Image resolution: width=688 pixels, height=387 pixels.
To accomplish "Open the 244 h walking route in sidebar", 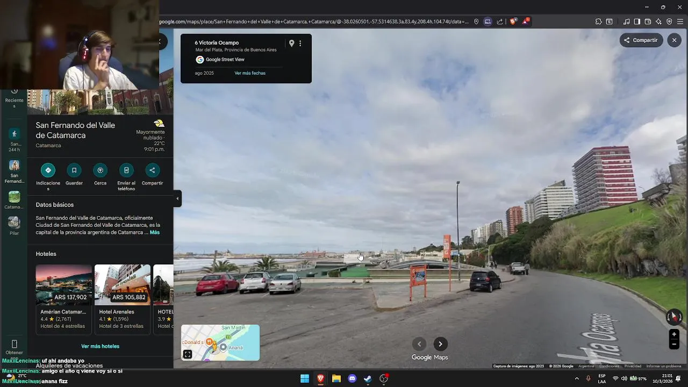I will [15, 140].
